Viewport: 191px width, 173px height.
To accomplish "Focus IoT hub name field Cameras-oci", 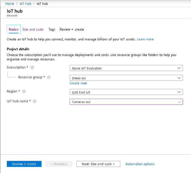I will (126, 102).
